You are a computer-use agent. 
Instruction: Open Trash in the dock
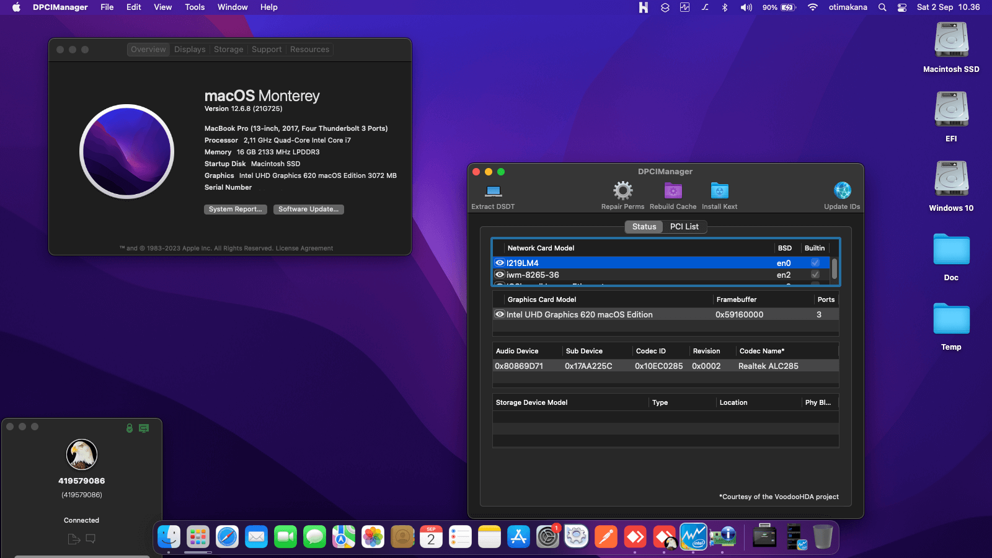pyautogui.click(x=823, y=536)
